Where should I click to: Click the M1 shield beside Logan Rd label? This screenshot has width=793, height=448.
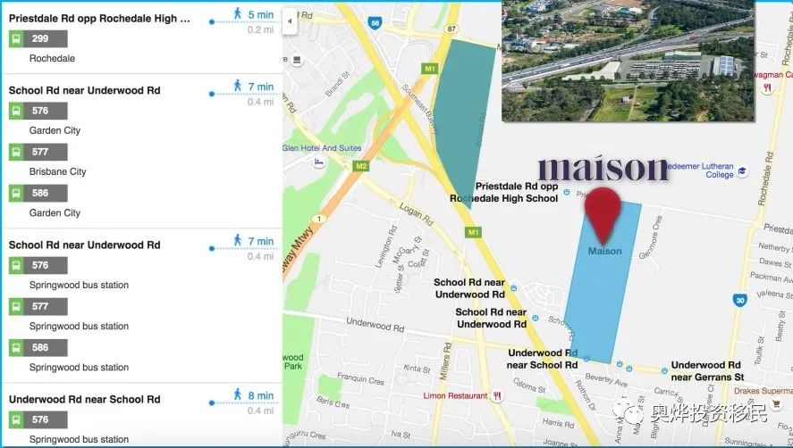tap(473, 232)
